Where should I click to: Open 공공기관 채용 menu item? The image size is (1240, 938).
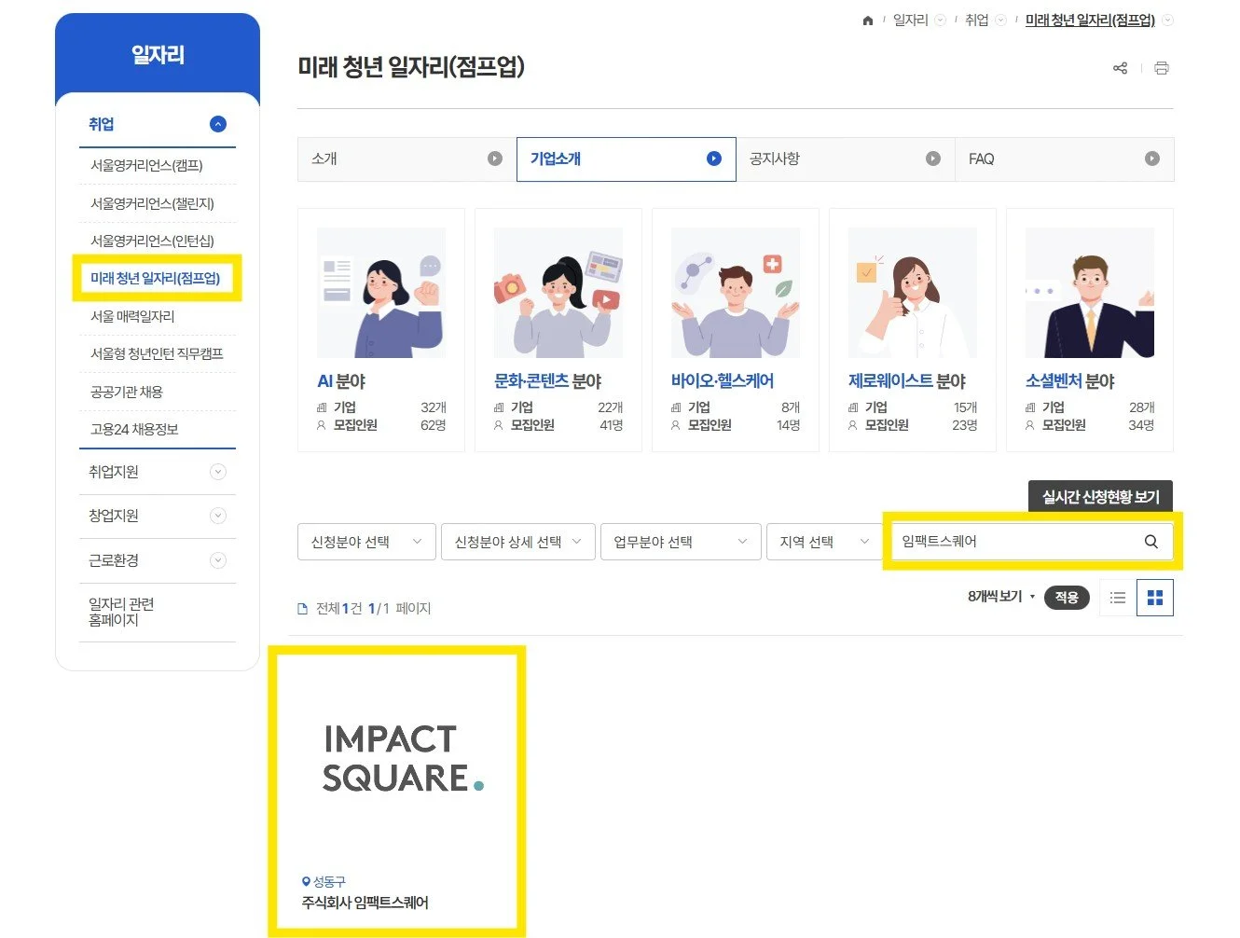(x=127, y=393)
